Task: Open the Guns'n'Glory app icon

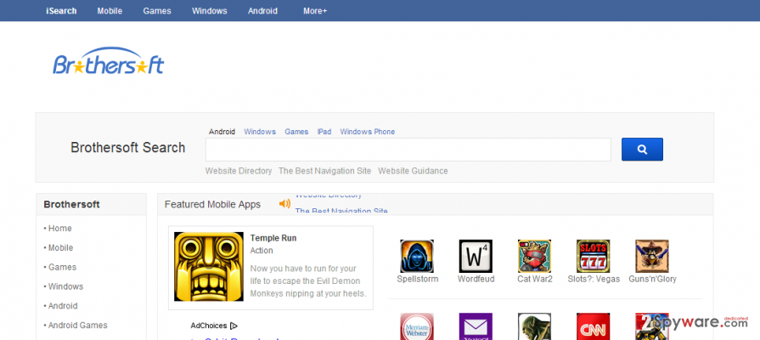Action: [652, 256]
